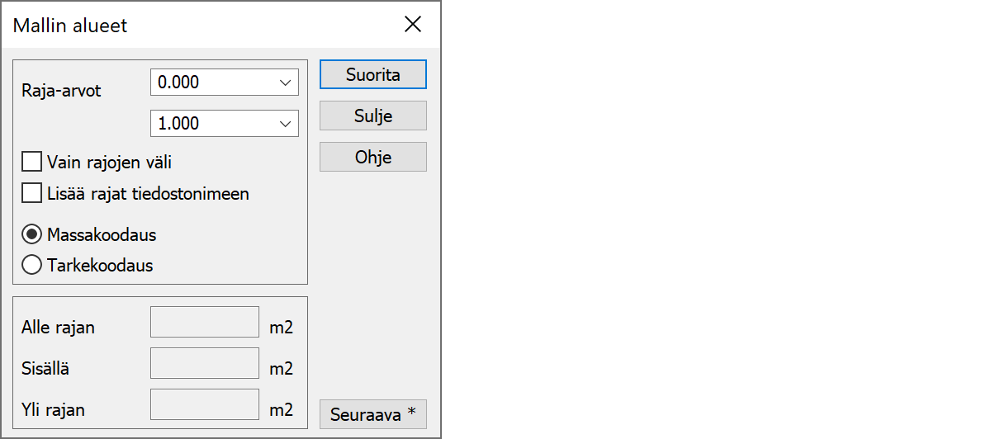Select the Massakoodaus radio button
991x439 pixels.
point(32,235)
